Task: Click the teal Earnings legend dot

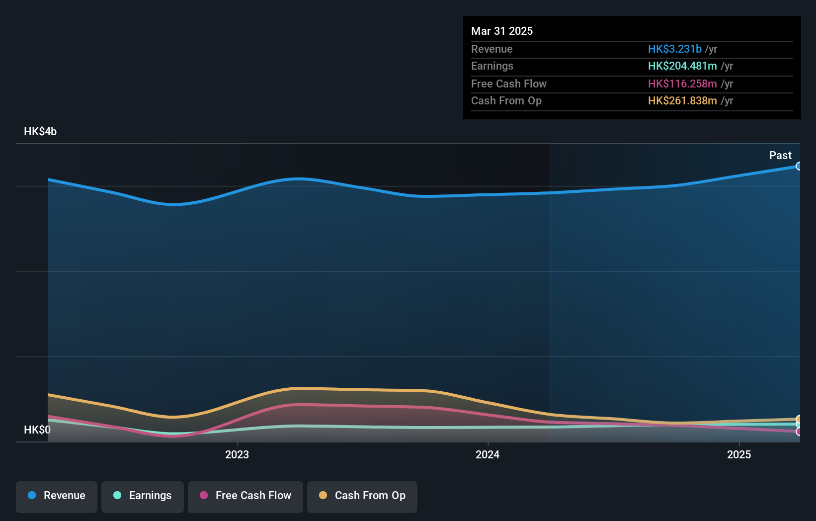Action: [x=117, y=496]
